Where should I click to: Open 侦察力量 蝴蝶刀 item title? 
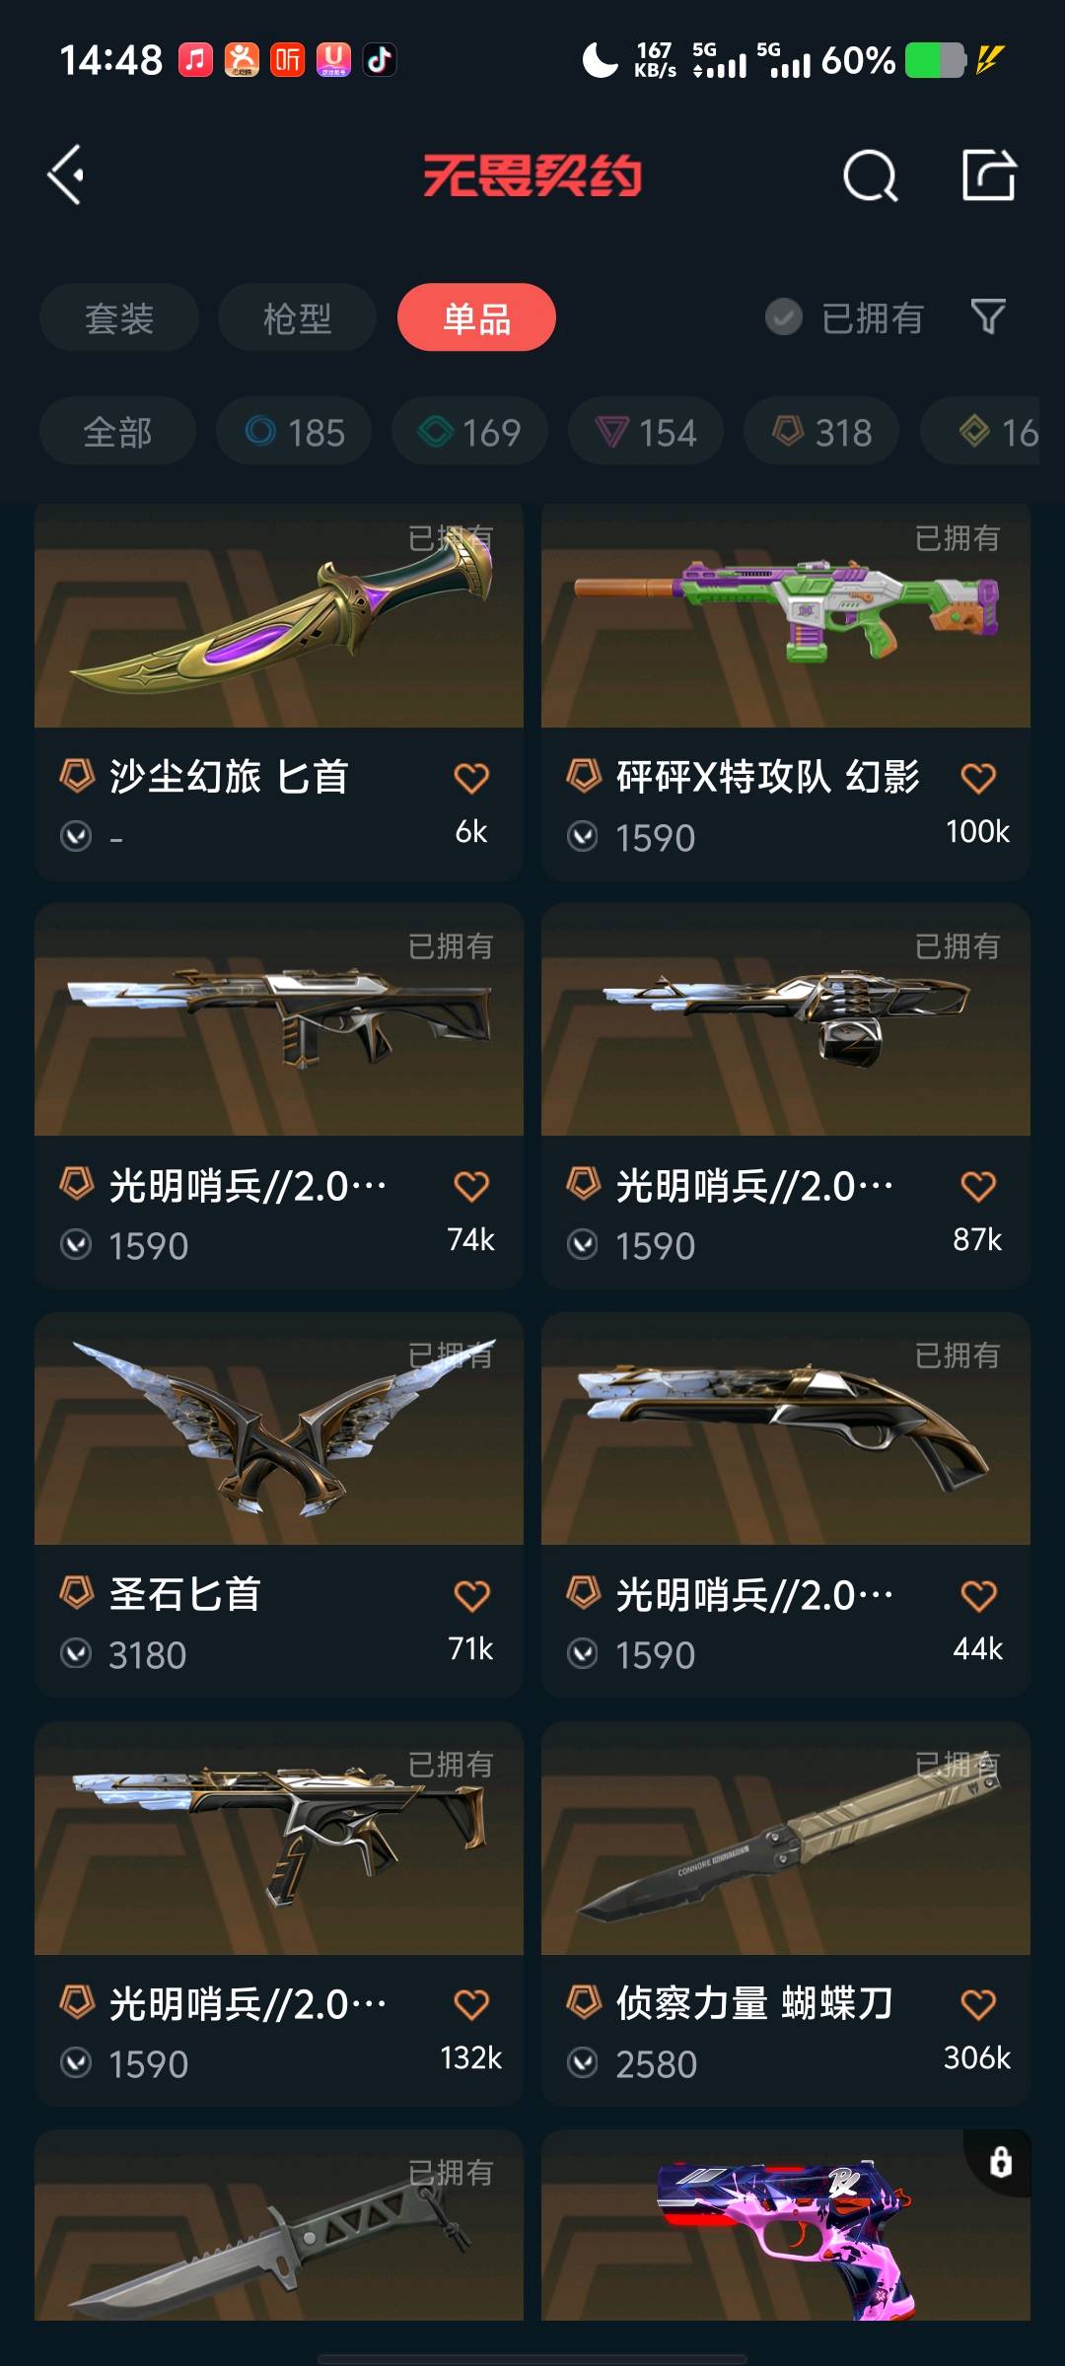(x=754, y=2003)
